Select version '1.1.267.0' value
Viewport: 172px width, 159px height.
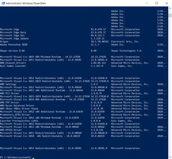pos(97,66)
